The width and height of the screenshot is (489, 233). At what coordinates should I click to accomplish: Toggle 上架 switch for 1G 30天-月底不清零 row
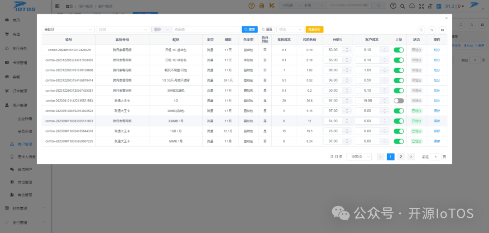pyautogui.click(x=398, y=80)
